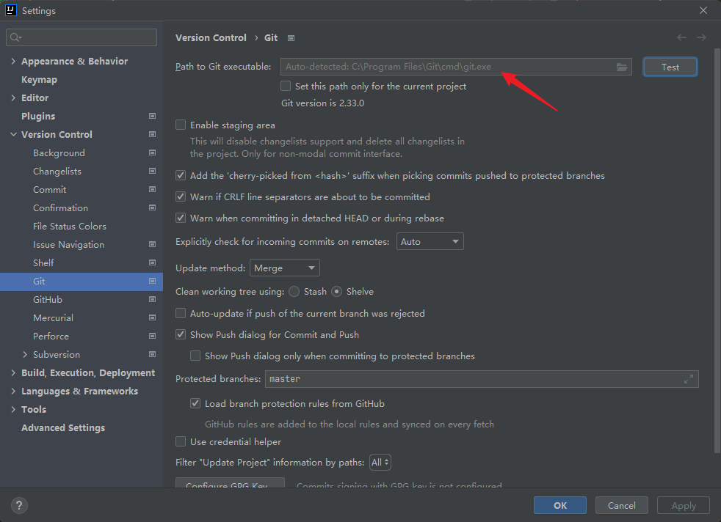Click the project-level icon next to Git breadcrumb
Viewport: 721px width, 522px height.
click(x=291, y=38)
